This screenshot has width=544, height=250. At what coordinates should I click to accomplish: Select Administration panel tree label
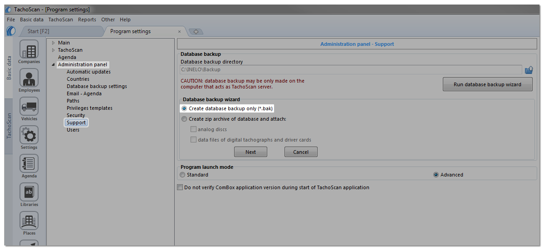(83, 64)
